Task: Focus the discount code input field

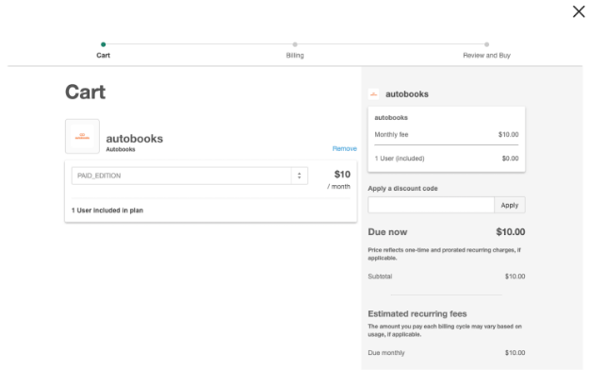Action: tap(431, 205)
